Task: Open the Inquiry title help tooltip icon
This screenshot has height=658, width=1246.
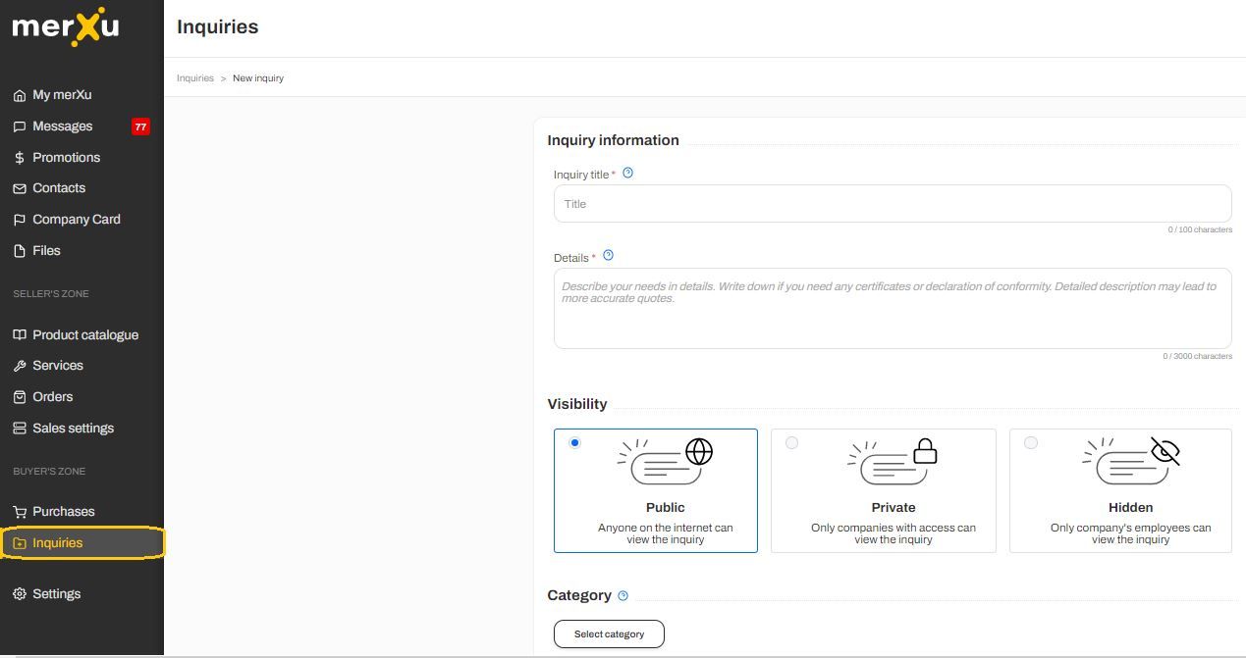Action: pos(628,173)
